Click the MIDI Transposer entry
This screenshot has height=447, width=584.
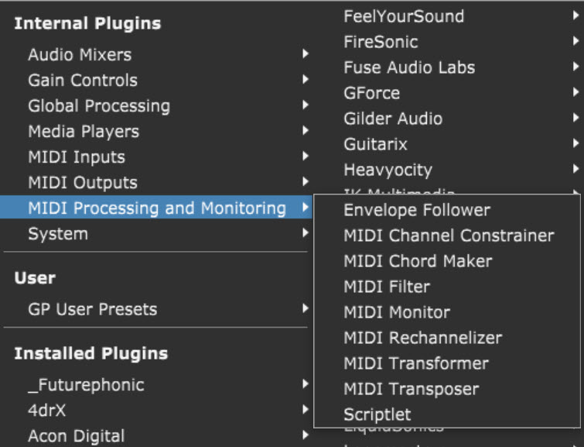coord(411,389)
